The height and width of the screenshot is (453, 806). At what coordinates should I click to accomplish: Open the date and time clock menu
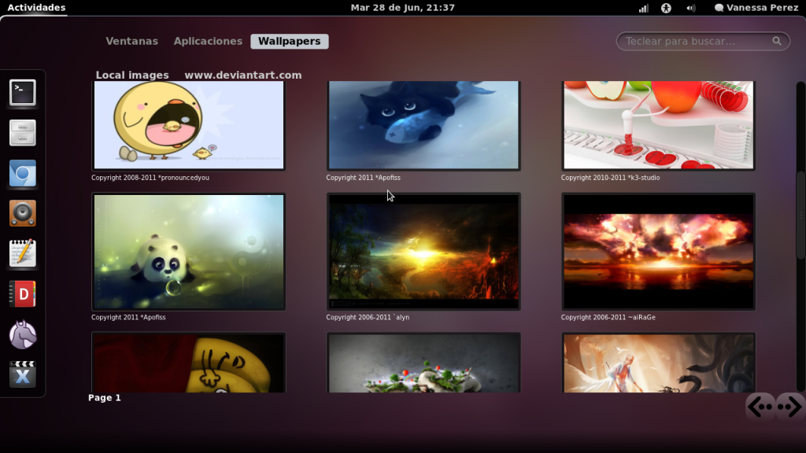pyautogui.click(x=402, y=8)
